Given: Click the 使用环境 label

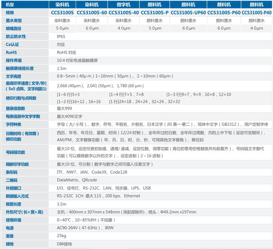Looking at the screenshot, I should [x=13, y=220].
